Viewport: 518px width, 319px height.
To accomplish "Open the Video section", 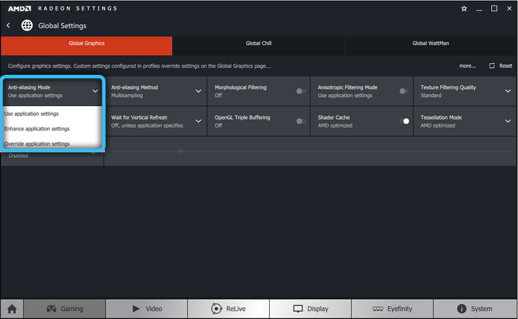I will [147, 309].
